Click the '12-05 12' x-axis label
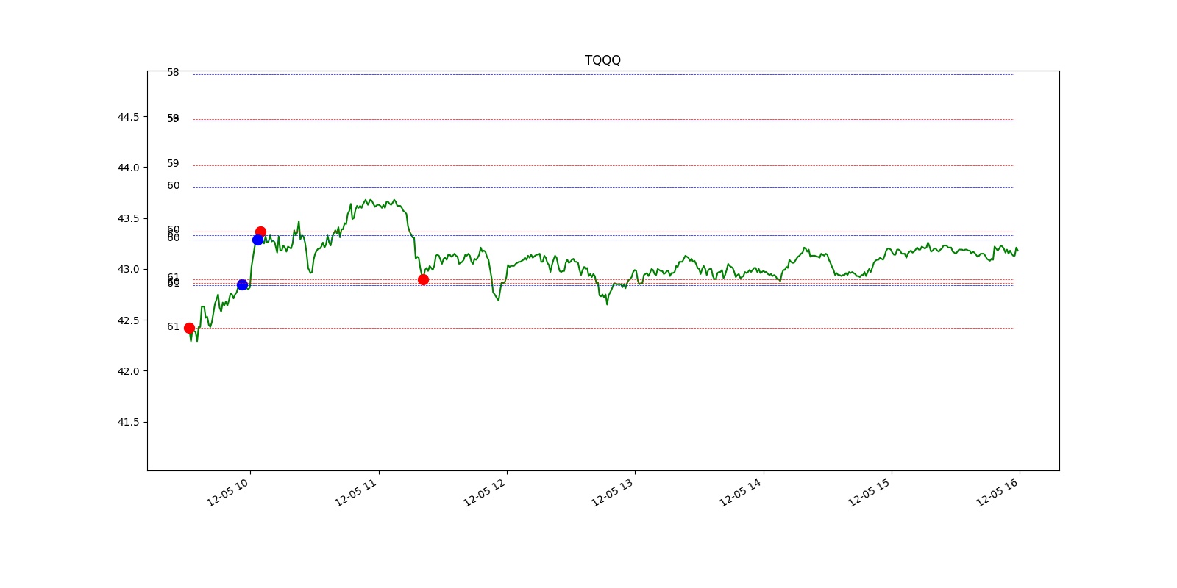 coord(484,492)
